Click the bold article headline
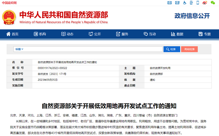Image resolution: width=219 pixels, height=136 pixels. point(109,106)
